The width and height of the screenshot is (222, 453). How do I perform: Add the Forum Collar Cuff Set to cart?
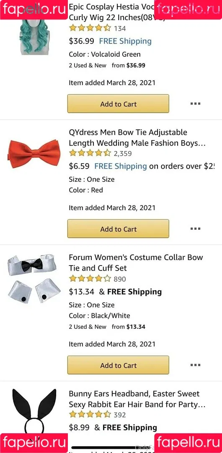[x=118, y=365]
